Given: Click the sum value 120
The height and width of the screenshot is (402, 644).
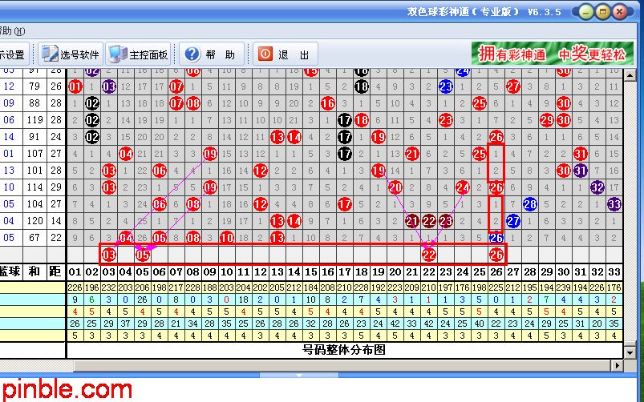Looking at the screenshot, I should [x=34, y=221].
